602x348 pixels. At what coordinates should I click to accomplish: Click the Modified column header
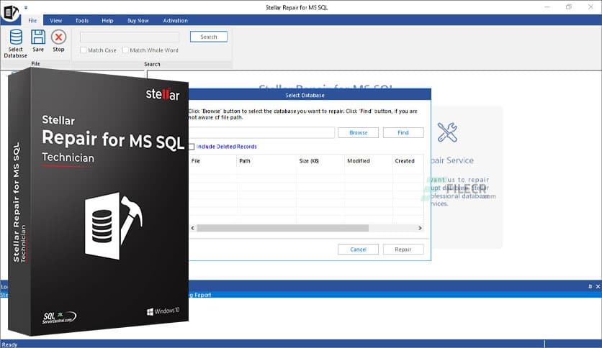[x=368, y=161]
